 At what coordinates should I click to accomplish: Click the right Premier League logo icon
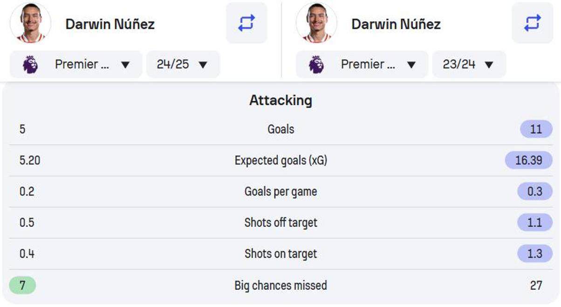316,64
